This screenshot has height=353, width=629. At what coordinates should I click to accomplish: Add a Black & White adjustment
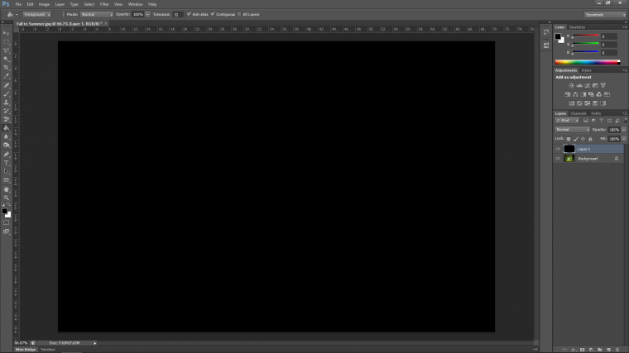[583, 94]
